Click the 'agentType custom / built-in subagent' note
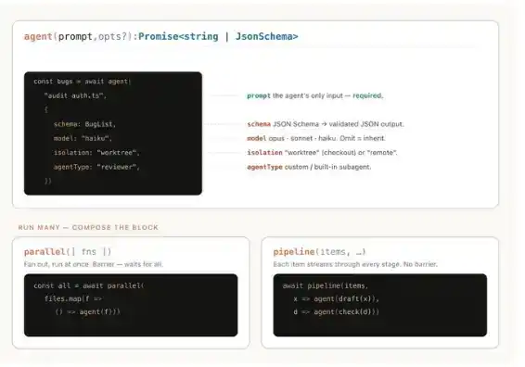The image size is (525, 367). click(x=309, y=167)
